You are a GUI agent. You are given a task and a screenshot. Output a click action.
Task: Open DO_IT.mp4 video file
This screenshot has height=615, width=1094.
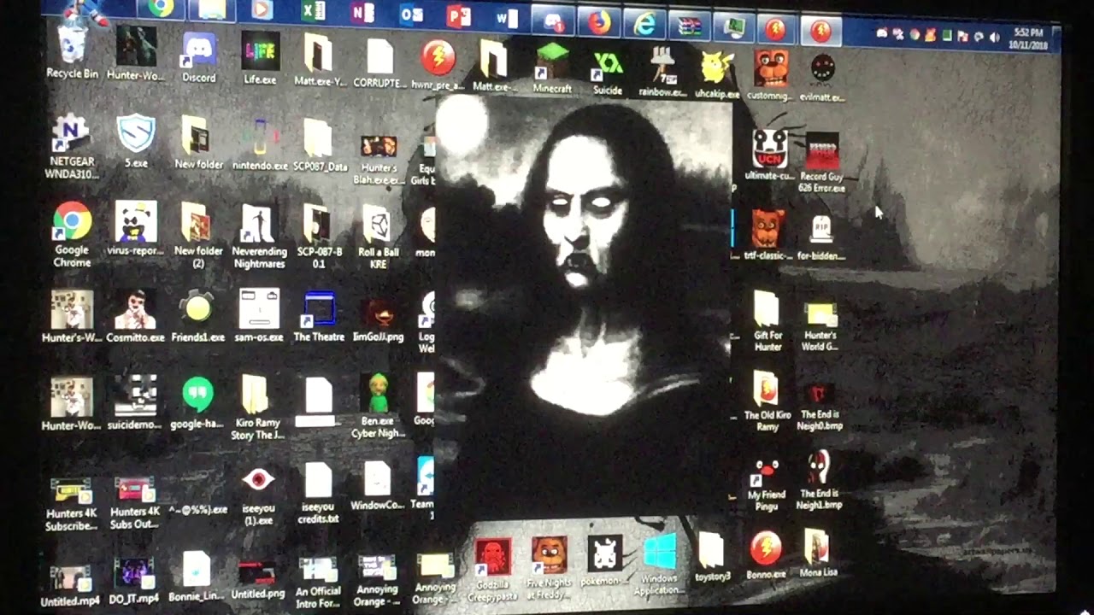(133, 581)
